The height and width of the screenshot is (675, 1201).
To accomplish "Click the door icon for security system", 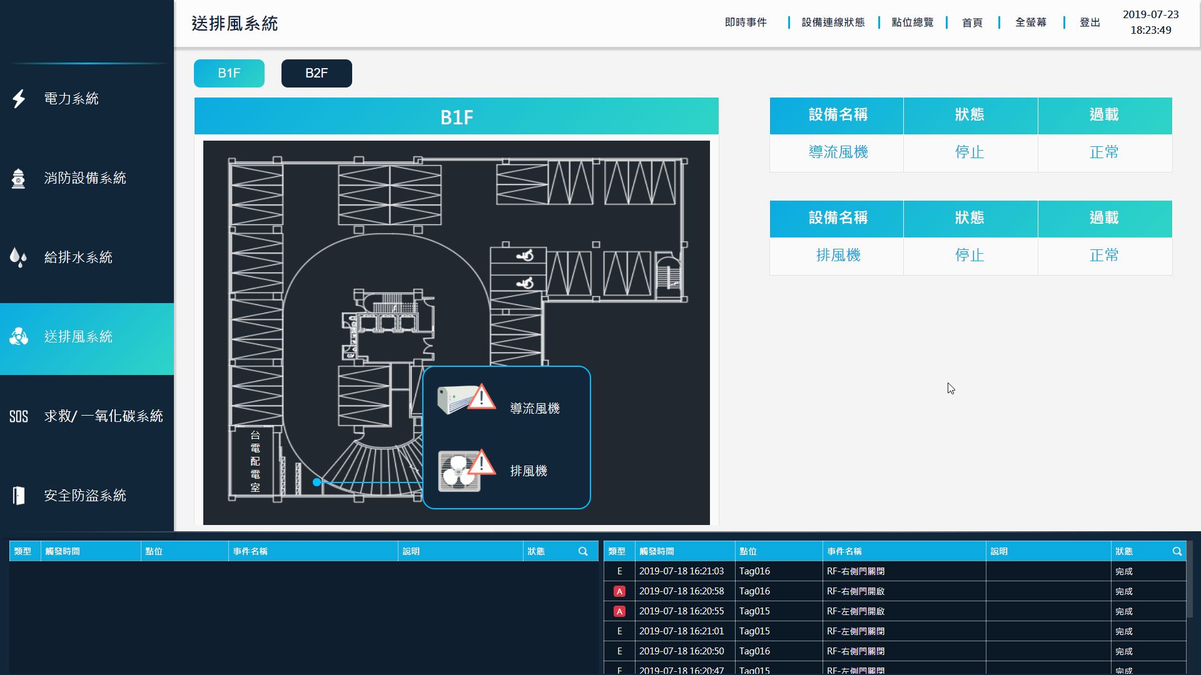I will coord(19,496).
